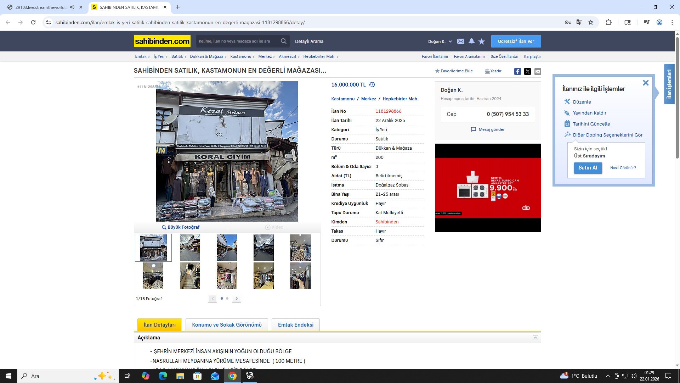This screenshot has width=680, height=383.
Task: Switch to İlan Detayları tab
Action: pos(160,325)
